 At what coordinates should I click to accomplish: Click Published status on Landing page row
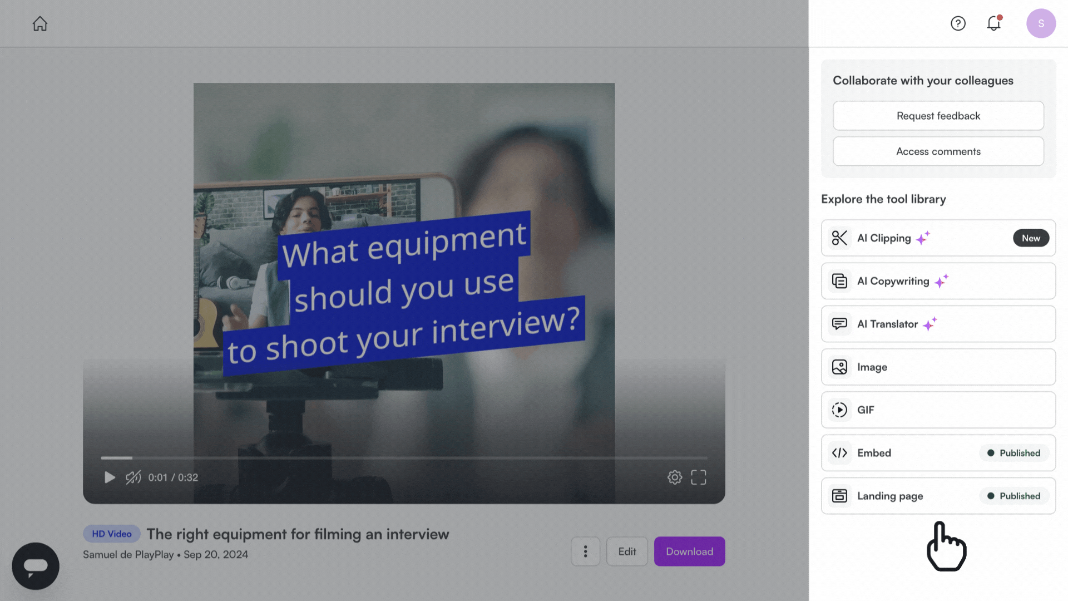[1014, 496]
